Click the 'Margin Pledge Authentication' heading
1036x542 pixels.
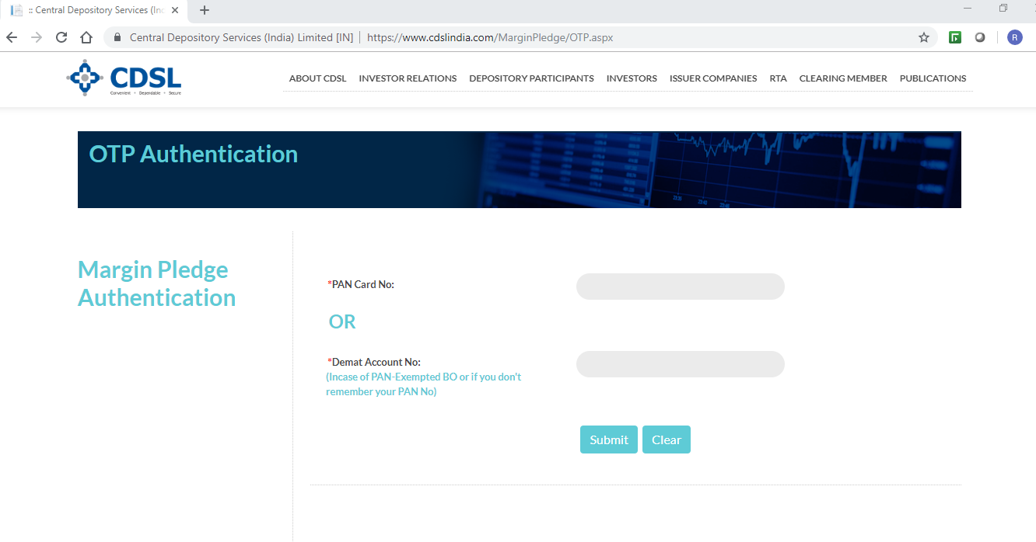tap(156, 283)
